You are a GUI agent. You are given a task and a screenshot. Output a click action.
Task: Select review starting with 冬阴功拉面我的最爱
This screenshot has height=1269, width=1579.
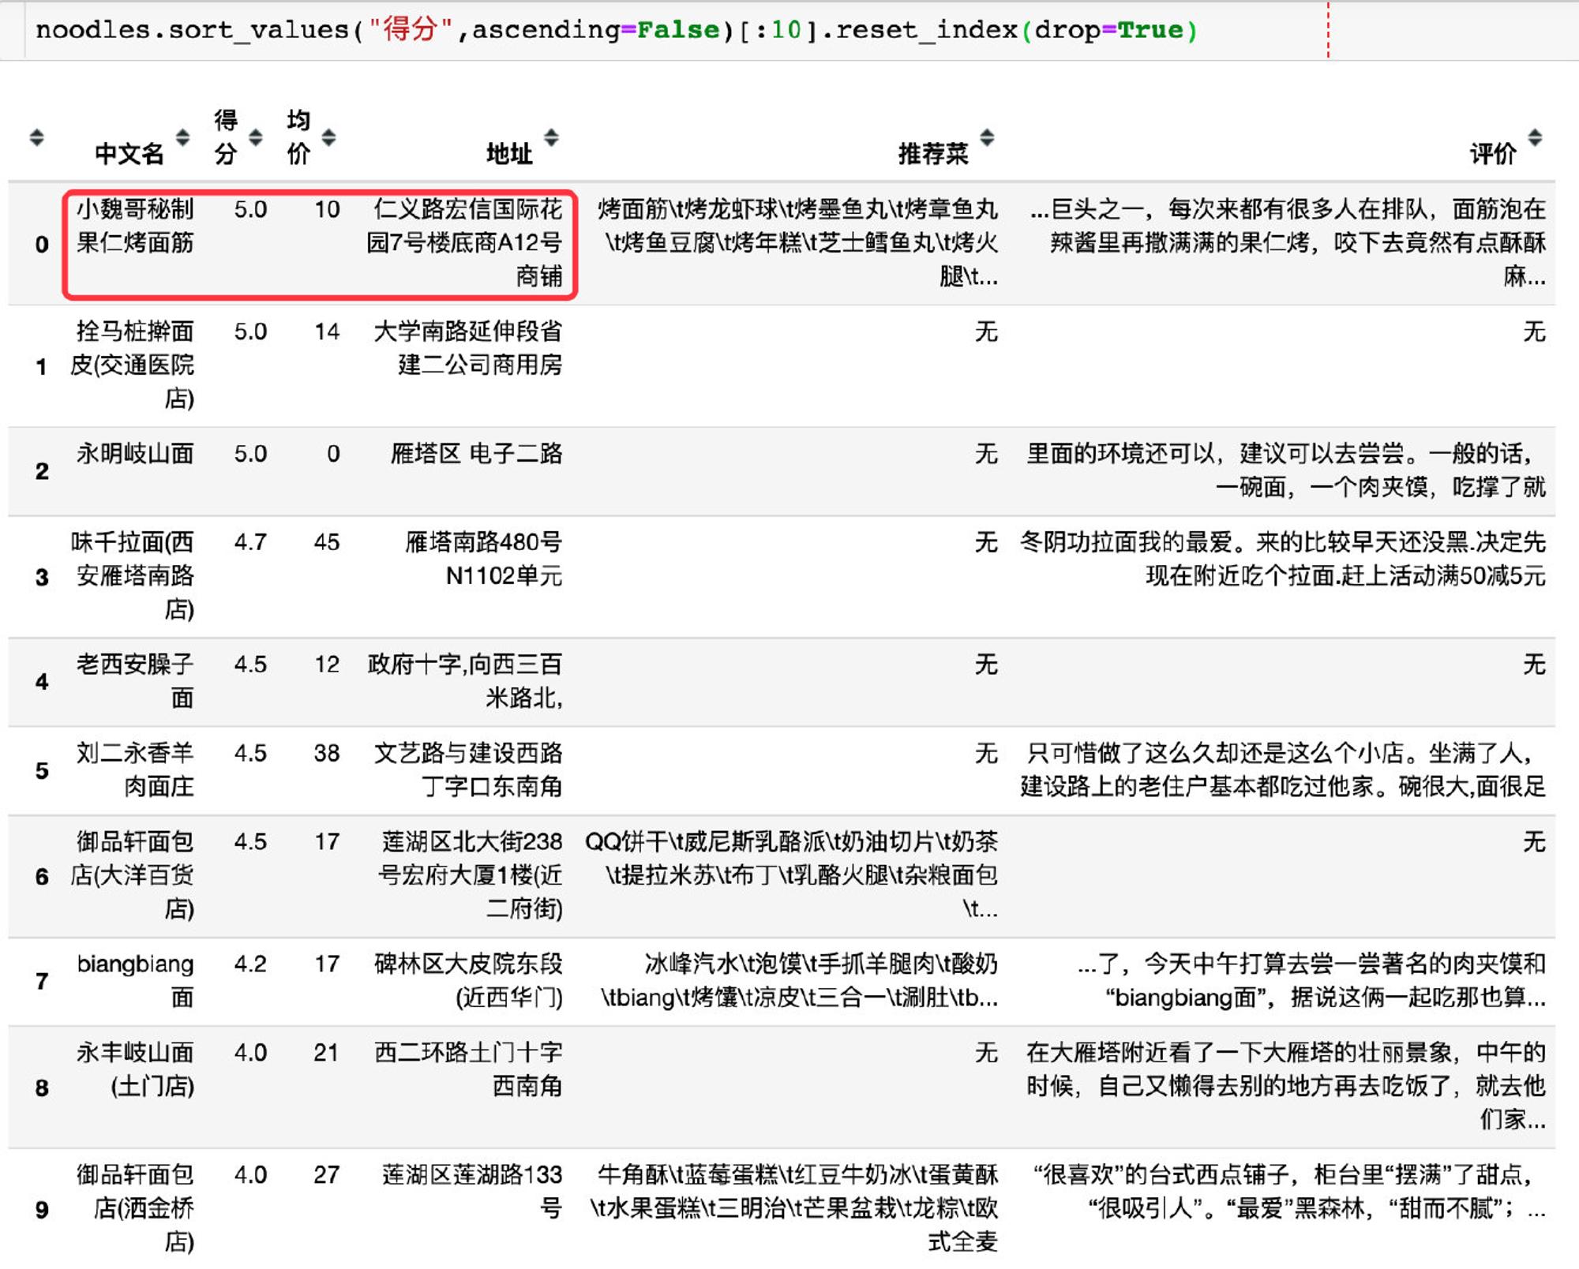tap(1283, 559)
